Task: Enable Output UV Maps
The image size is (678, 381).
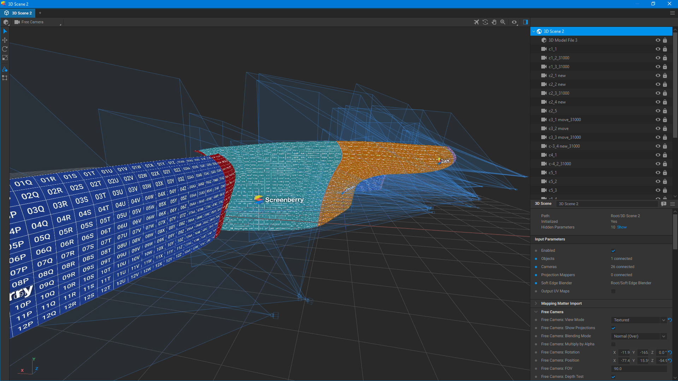Action: [613, 291]
